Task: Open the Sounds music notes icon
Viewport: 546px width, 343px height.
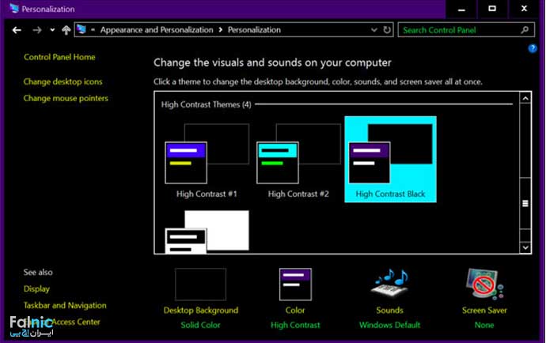Action: pos(389,284)
